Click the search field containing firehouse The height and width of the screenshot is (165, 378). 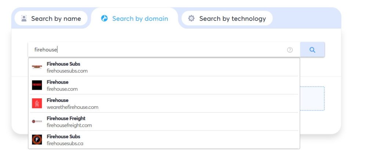click(x=164, y=49)
